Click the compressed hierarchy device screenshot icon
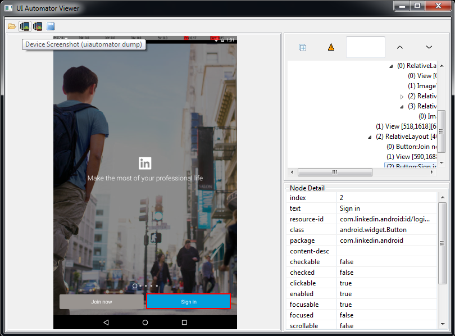This screenshot has height=336, width=455. [x=38, y=26]
